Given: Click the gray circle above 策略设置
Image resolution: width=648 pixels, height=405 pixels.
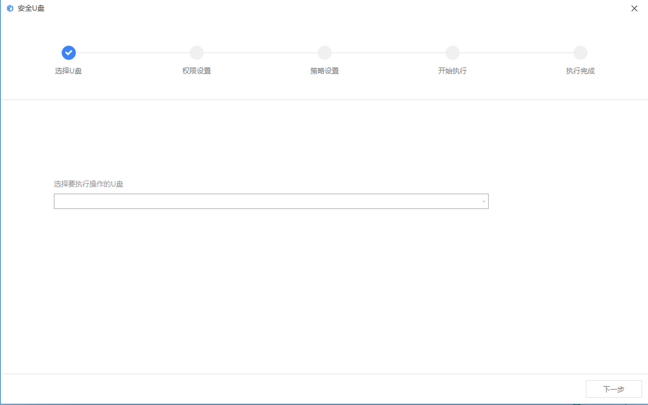Looking at the screenshot, I should coord(325,53).
